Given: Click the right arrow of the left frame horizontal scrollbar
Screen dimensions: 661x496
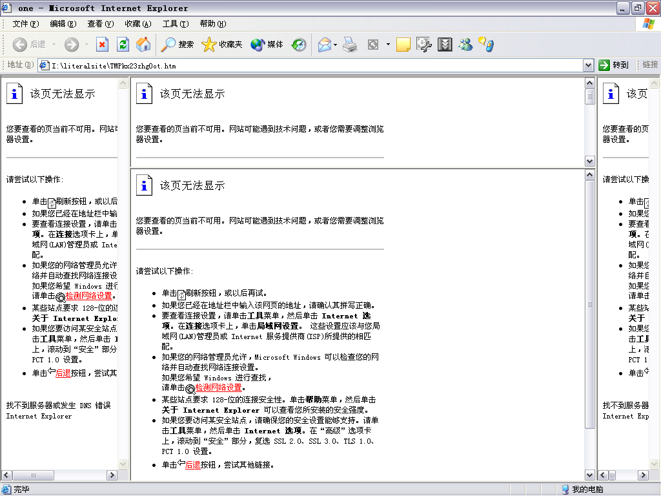Looking at the screenshot, I should 112,475.
